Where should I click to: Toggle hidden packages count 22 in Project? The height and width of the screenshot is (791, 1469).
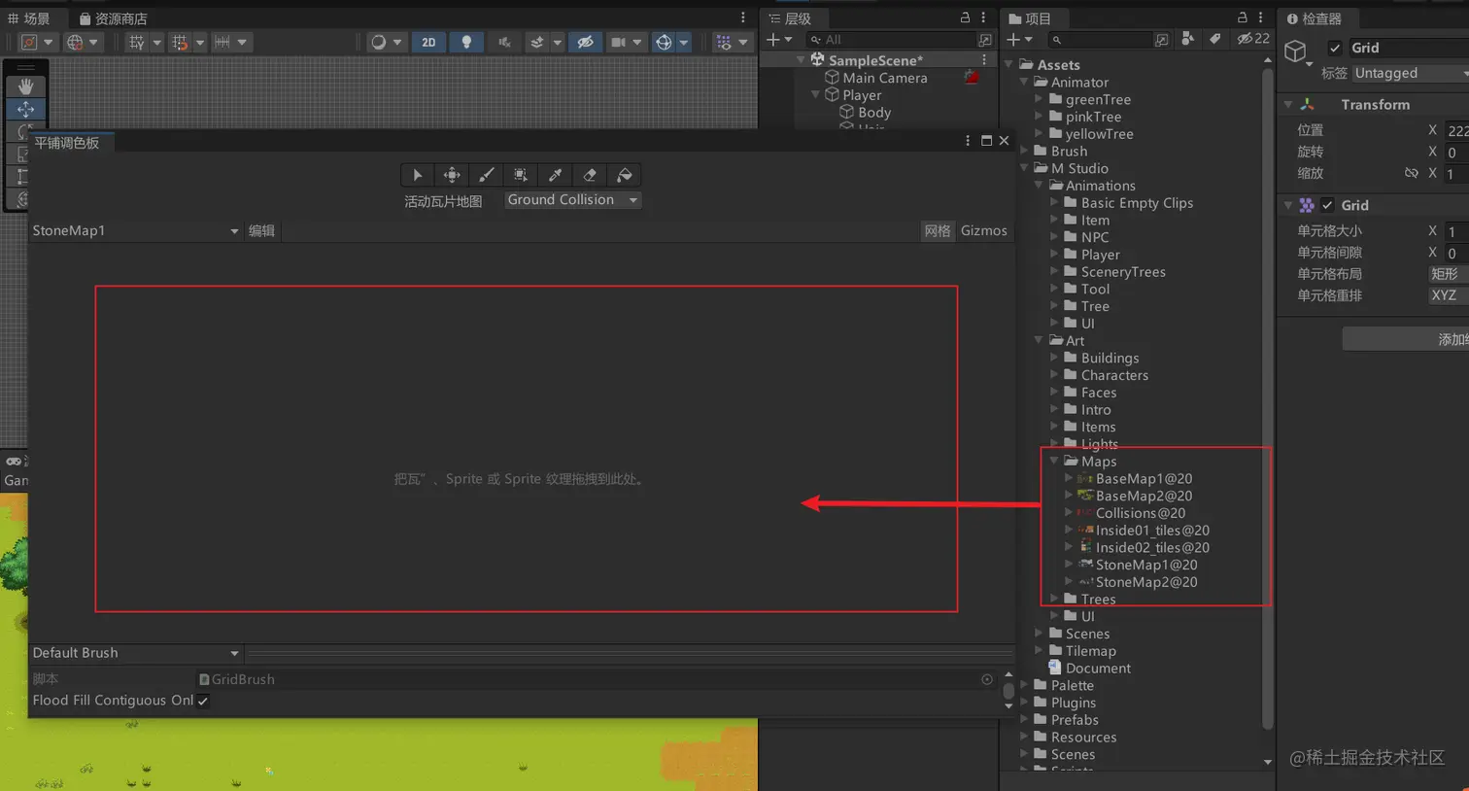pos(1252,39)
